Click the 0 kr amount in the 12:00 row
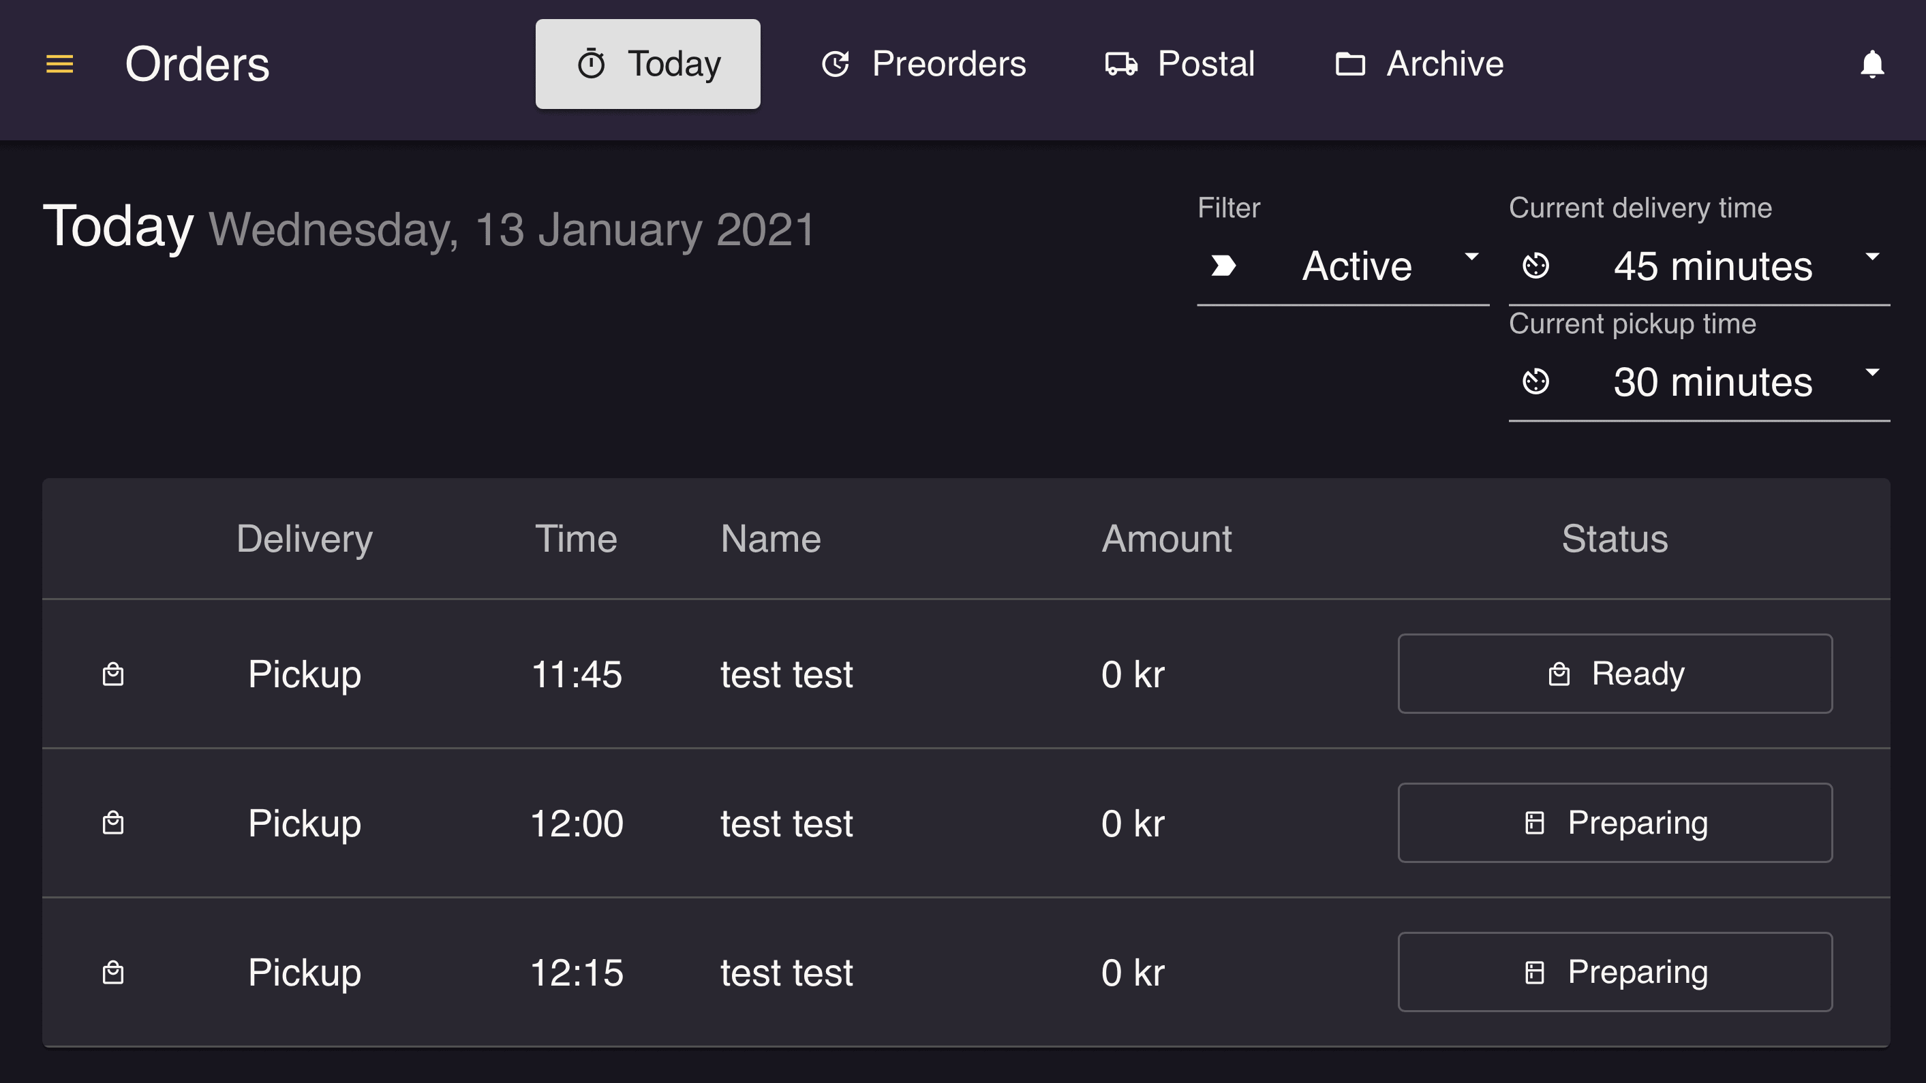1926x1083 pixels. click(1133, 824)
